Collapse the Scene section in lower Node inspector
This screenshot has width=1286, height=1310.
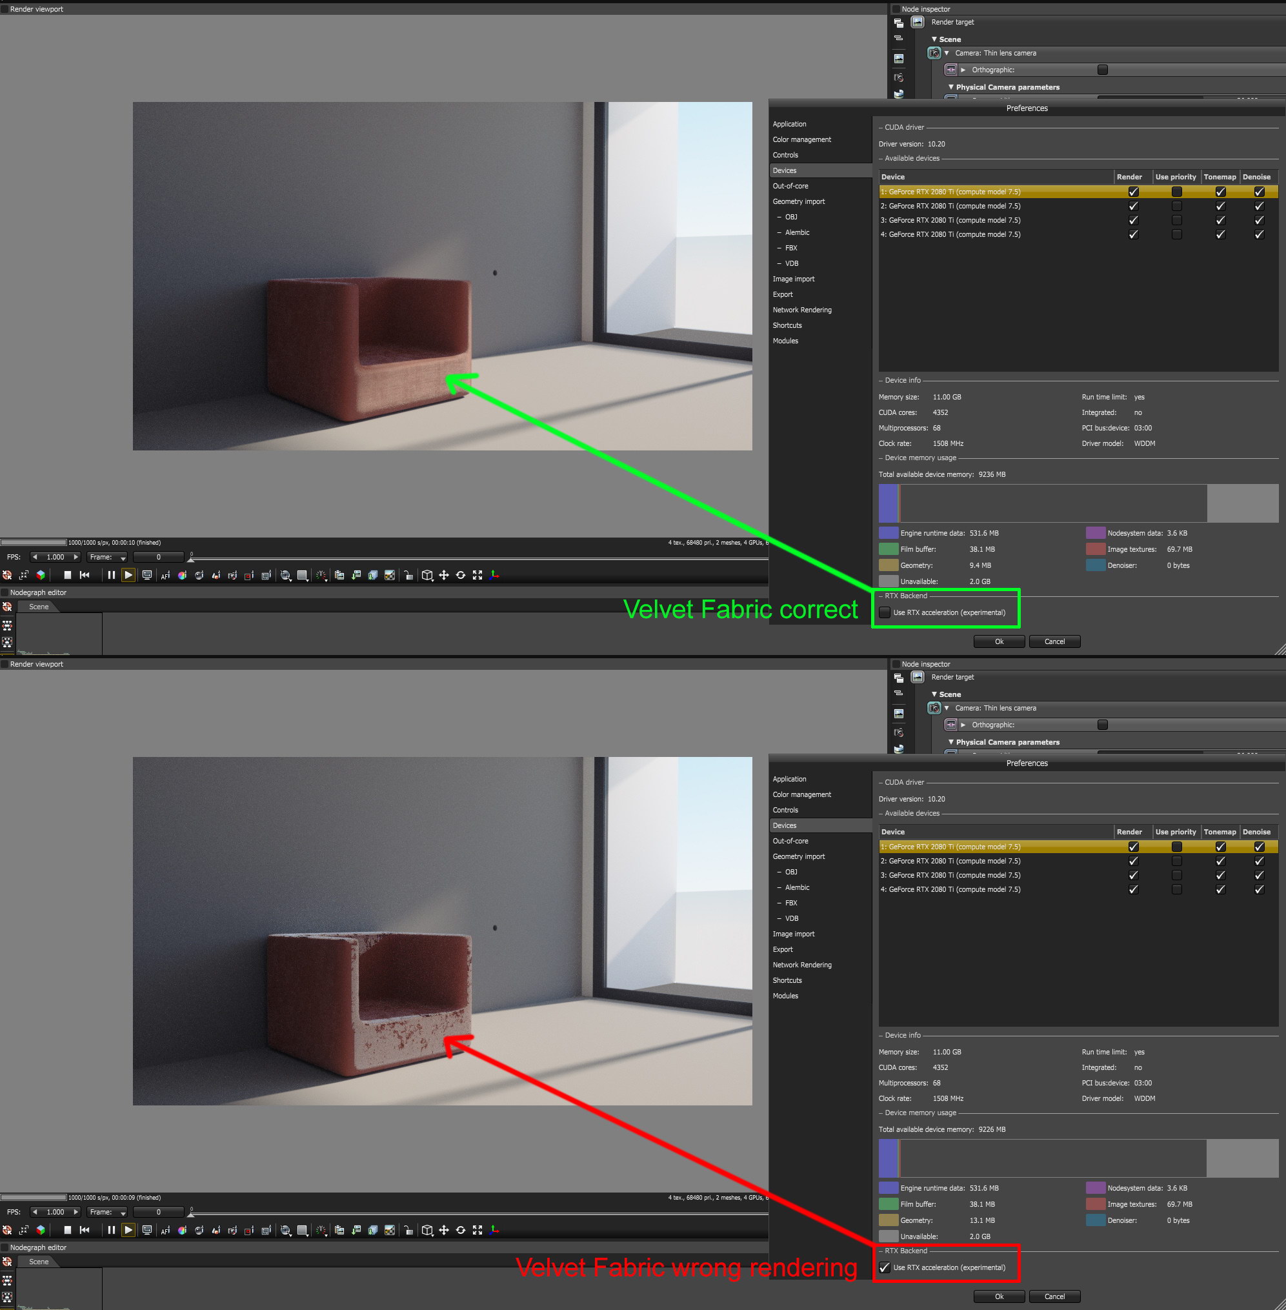(934, 694)
